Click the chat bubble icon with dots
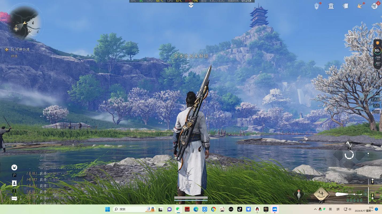 coord(14,198)
